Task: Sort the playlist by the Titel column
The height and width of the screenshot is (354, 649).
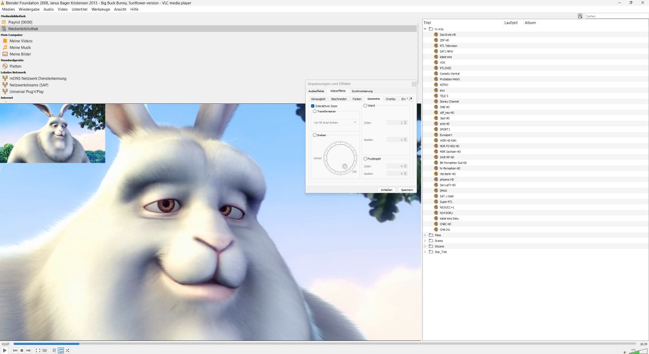Action: click(x=462, y=23)
